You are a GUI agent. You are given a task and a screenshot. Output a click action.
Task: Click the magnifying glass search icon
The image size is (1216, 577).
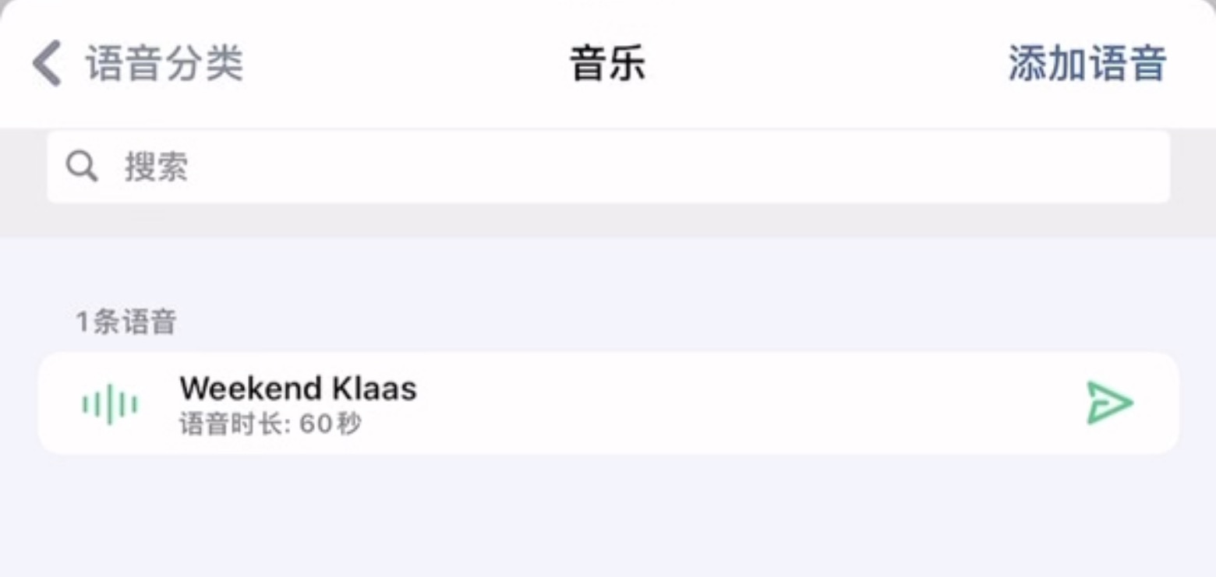coord(81,167)
